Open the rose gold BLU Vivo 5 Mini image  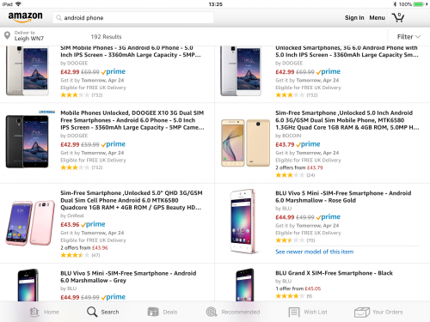pos(243,222)
